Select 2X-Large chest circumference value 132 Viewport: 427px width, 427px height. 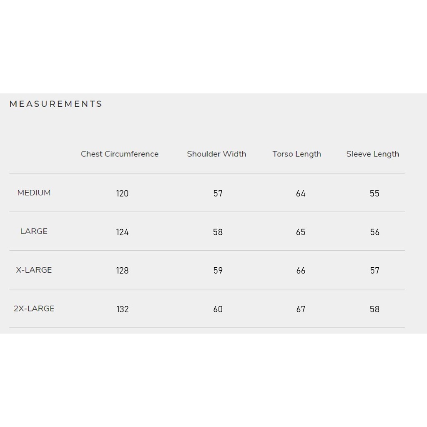(123, 309)
